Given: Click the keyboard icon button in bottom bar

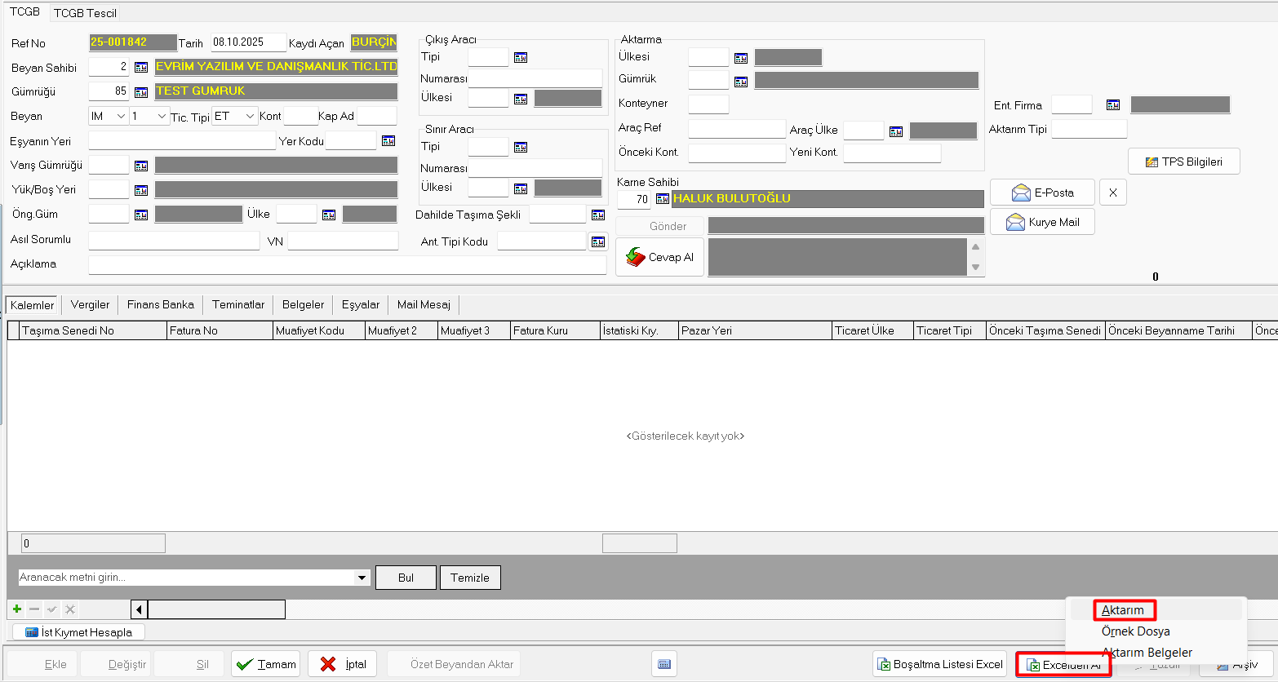Looking at the screenshot, I should click(x=664, y=664).
